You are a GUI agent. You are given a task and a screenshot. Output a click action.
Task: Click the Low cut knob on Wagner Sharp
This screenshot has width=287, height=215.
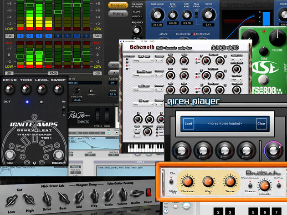pyautogui.click(x=11, y=200)
